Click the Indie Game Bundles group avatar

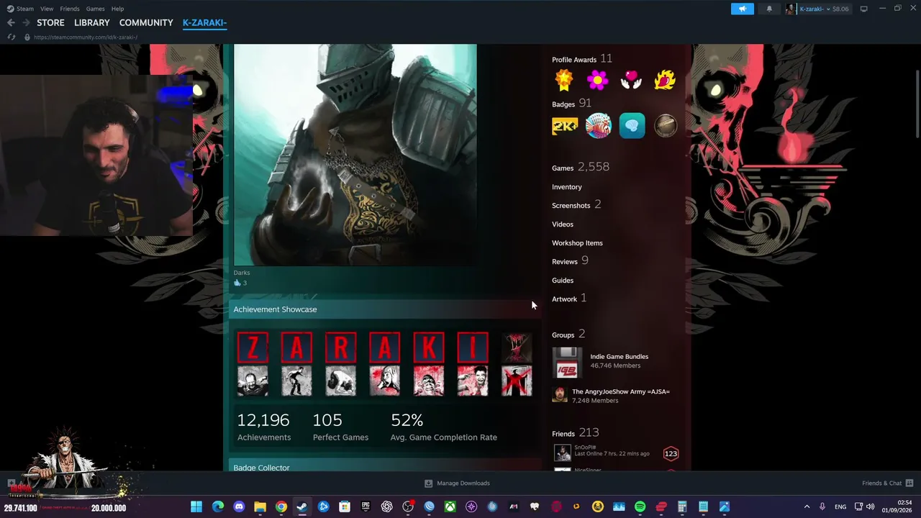[x=567, y=363]
